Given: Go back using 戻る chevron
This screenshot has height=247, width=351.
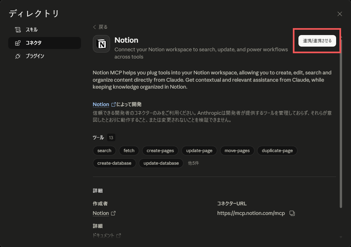Looking at the screenshot, I should point(95,27).
